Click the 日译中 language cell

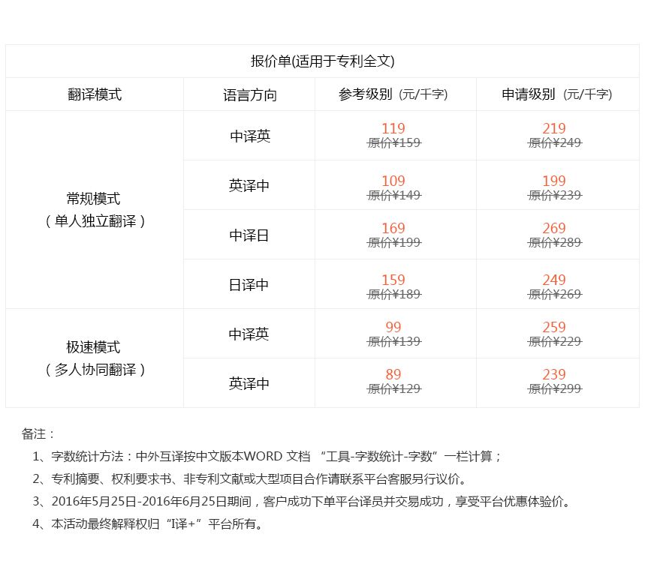(249, 285)
